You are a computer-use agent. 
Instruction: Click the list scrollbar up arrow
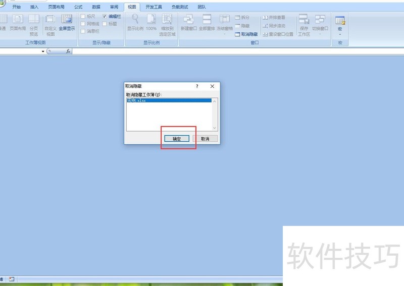click(x=215, y=101)
